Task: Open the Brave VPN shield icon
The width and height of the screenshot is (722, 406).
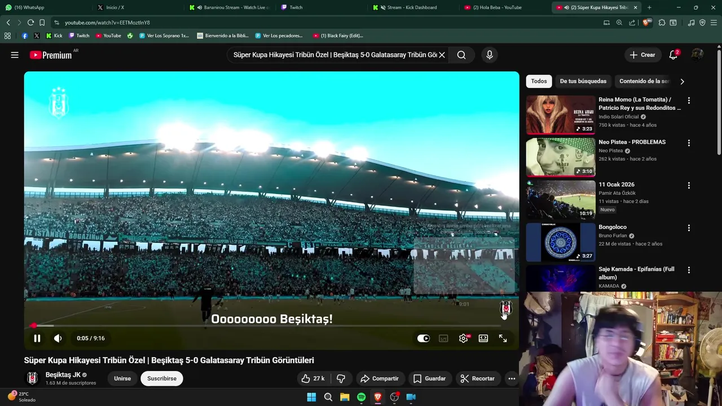Action: point(702,23)
